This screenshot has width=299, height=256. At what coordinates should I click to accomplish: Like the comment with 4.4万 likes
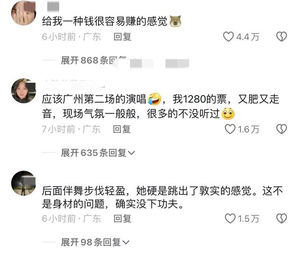click(x=228, y=36)
